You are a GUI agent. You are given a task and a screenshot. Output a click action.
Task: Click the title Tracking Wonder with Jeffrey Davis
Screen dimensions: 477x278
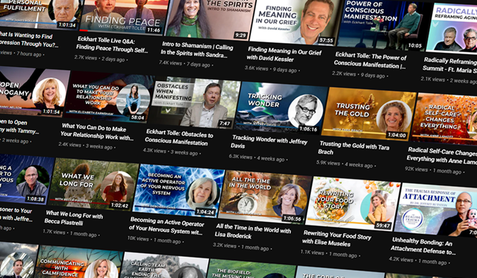pyautogui.click(x=270, y=142)
